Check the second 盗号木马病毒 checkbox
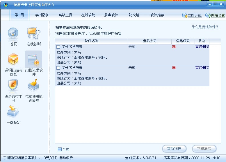Image resolution: width=226 pixels, height=162 pixels. [x=58, y=68]
